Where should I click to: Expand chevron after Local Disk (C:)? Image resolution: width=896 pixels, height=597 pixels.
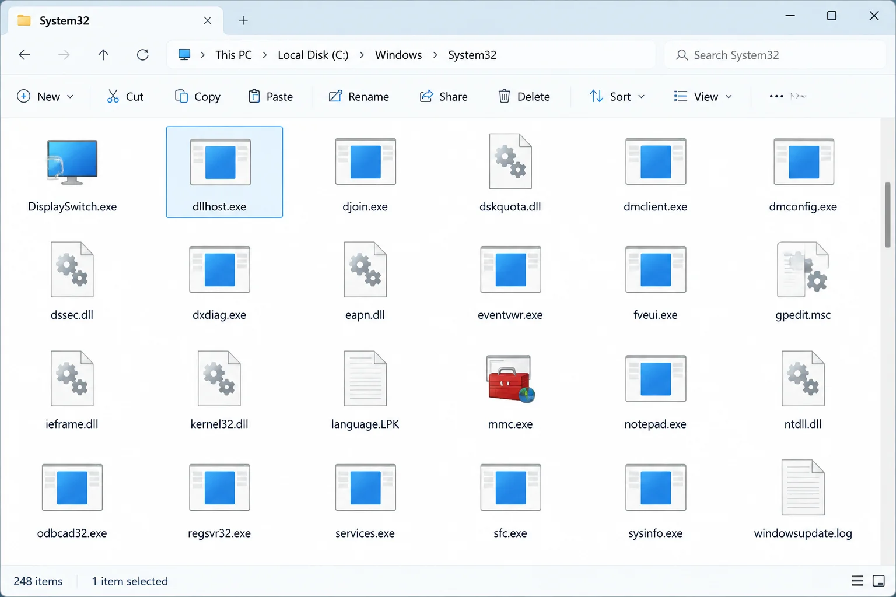coord(362,55)
